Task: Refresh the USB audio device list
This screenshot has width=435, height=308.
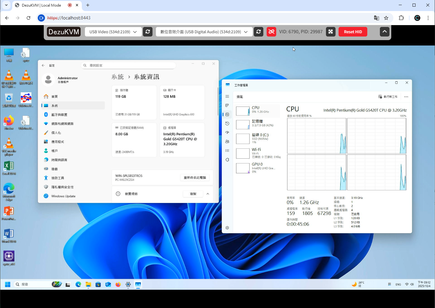Action: [x=259, y=32]
